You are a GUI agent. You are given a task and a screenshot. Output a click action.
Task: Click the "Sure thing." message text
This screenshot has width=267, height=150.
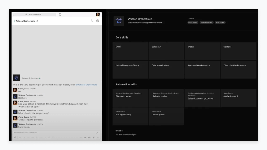coord(24,127)
